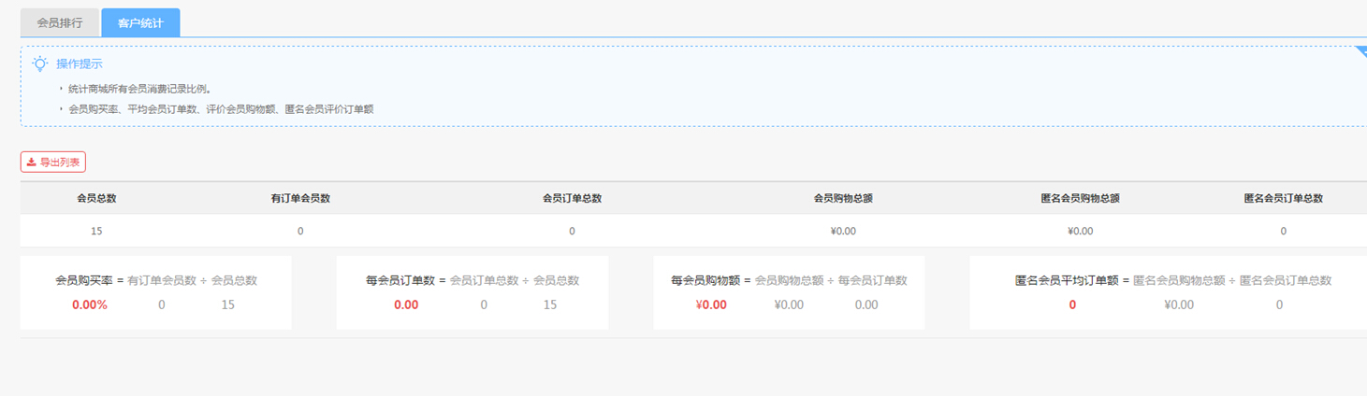Click the red ¥0.00 per-member spending value
Screen dimensions: 1367x396
(711, 304)
